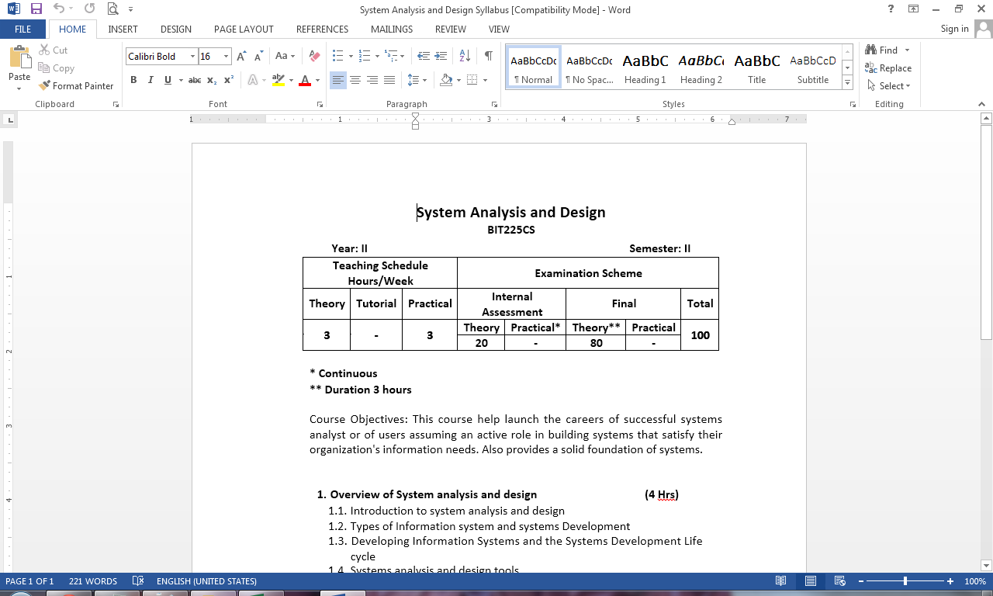This screenshot has width=993, height=596.
Task: Switch to the PAGE LAYOUT tab
Action: click(x=244, y=29)
